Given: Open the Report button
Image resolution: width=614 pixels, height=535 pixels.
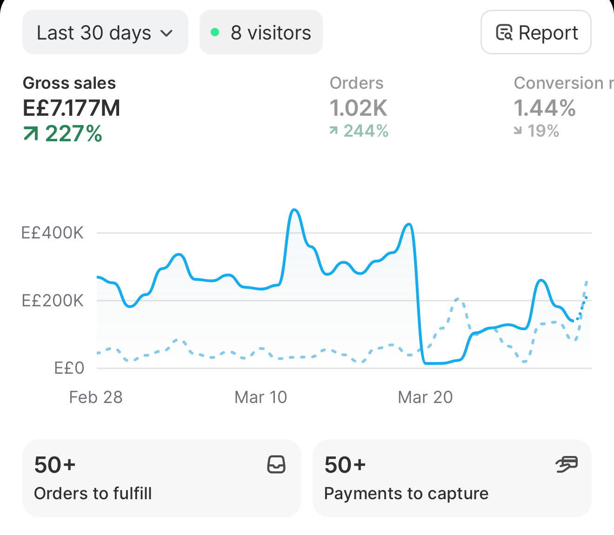Looking at the screenshot, I should [536, 33].
